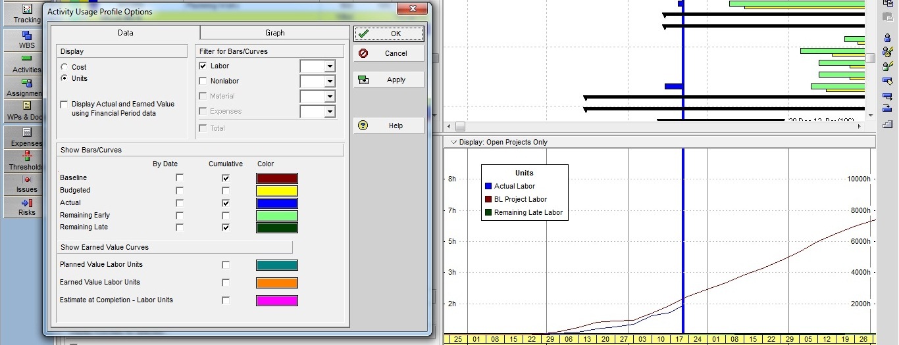Uncheck Remaining Late Cumulative checkbox

(226, 227)
